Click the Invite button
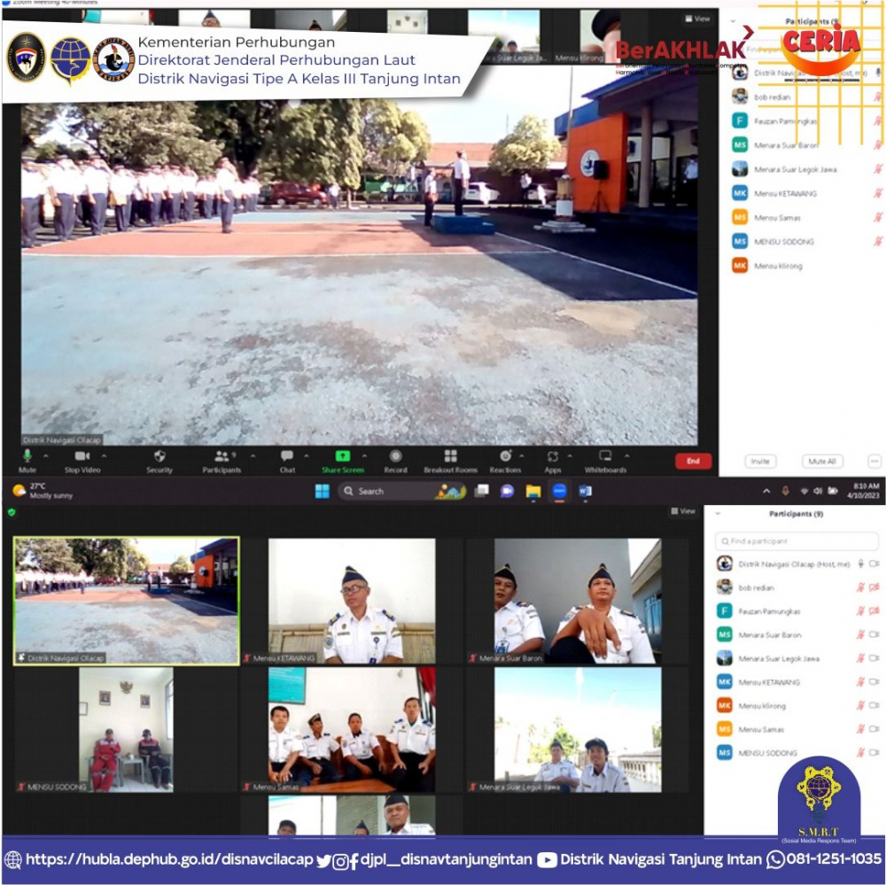The width and height of the screenshot is (886, 885). point(760,462)
